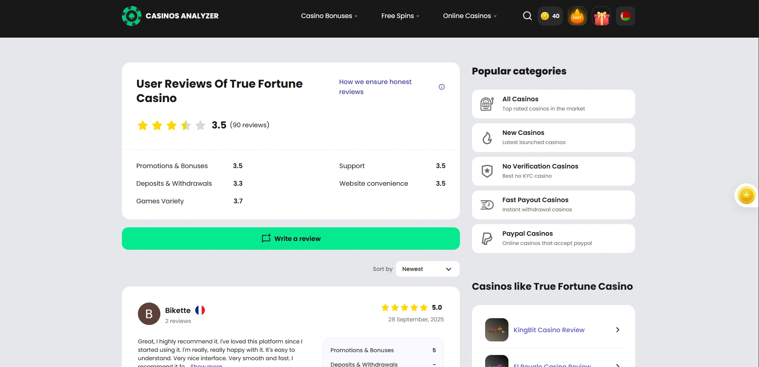Select the All Casinos category title

520,99
